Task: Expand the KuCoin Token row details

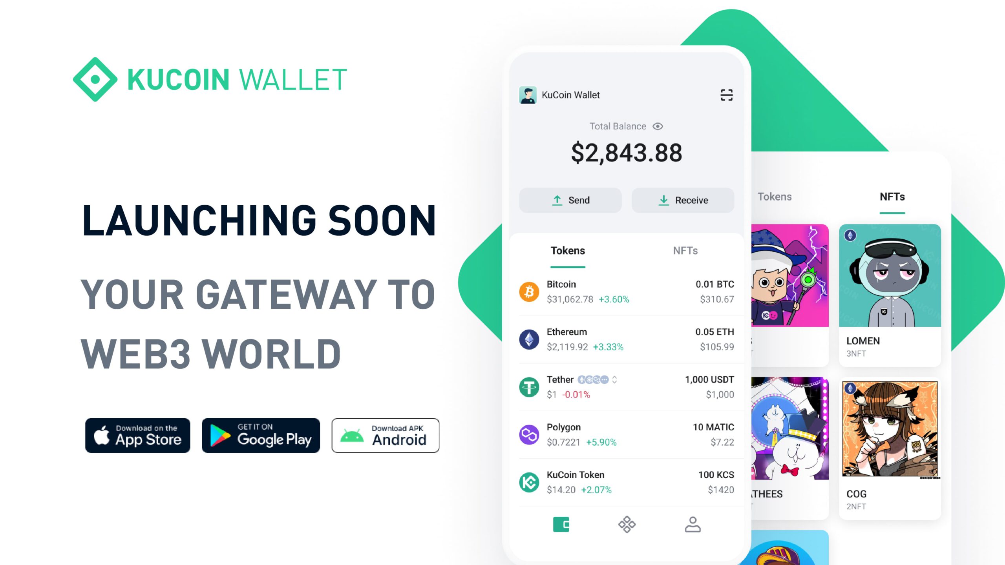Action: click(x=626, y=482)
